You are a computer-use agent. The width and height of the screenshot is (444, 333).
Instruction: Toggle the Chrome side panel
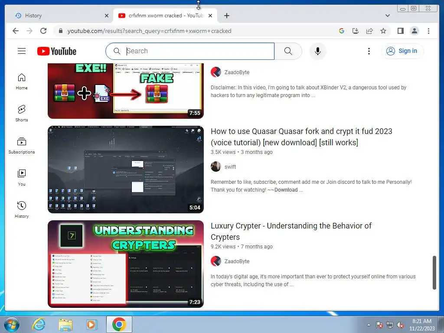(400, 31)
